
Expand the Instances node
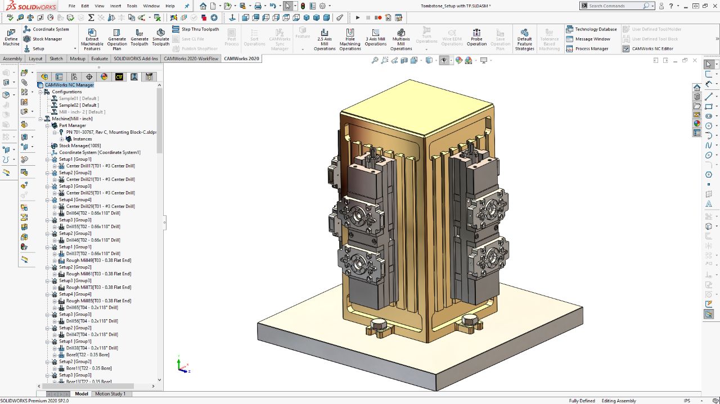pos(62,139)
